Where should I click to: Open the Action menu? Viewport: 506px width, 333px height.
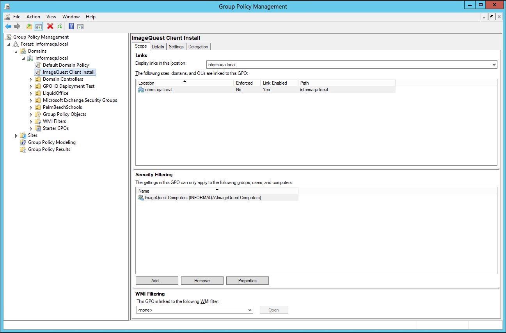coord(33,17)
